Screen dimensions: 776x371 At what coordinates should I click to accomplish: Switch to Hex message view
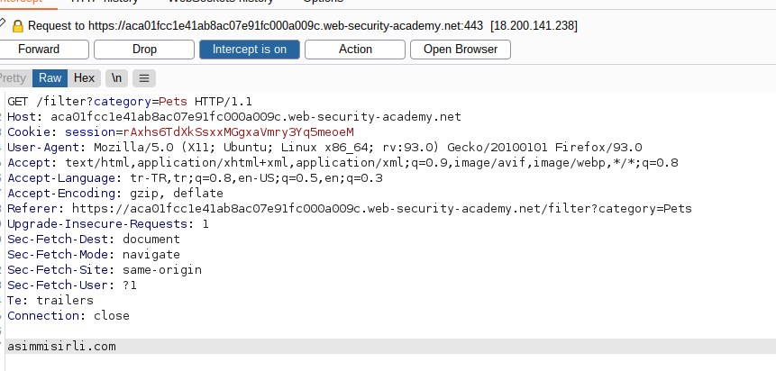(84, 78)
